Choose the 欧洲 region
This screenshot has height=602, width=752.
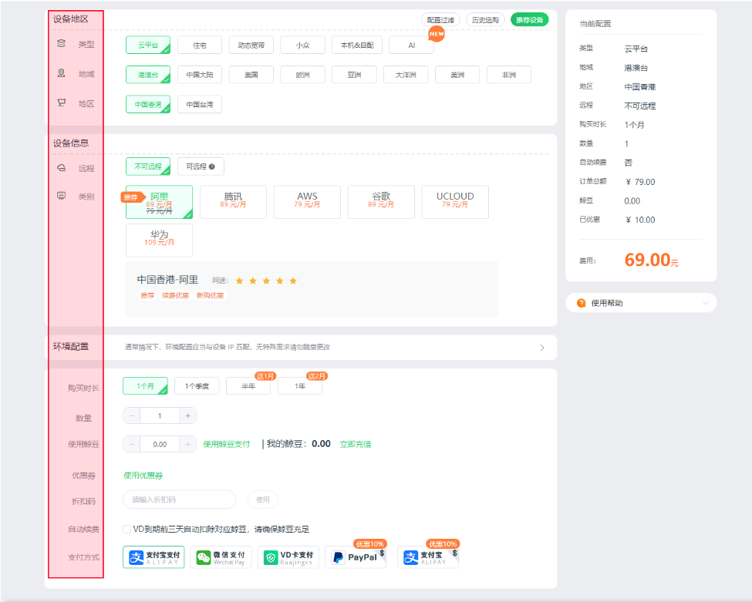(302, 75)
